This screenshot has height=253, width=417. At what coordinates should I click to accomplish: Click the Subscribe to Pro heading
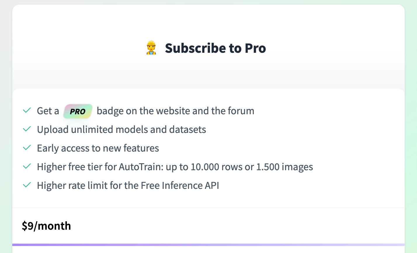point(215,48)
